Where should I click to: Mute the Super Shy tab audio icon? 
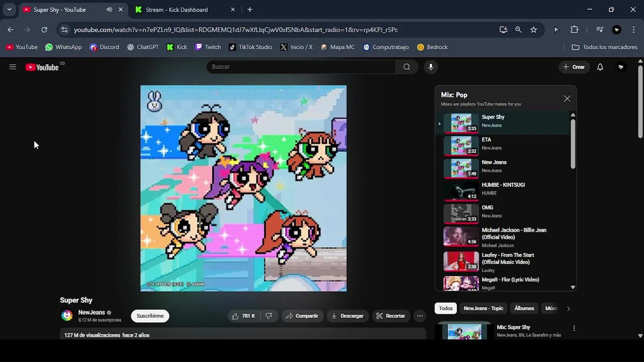tap(109, 10)
